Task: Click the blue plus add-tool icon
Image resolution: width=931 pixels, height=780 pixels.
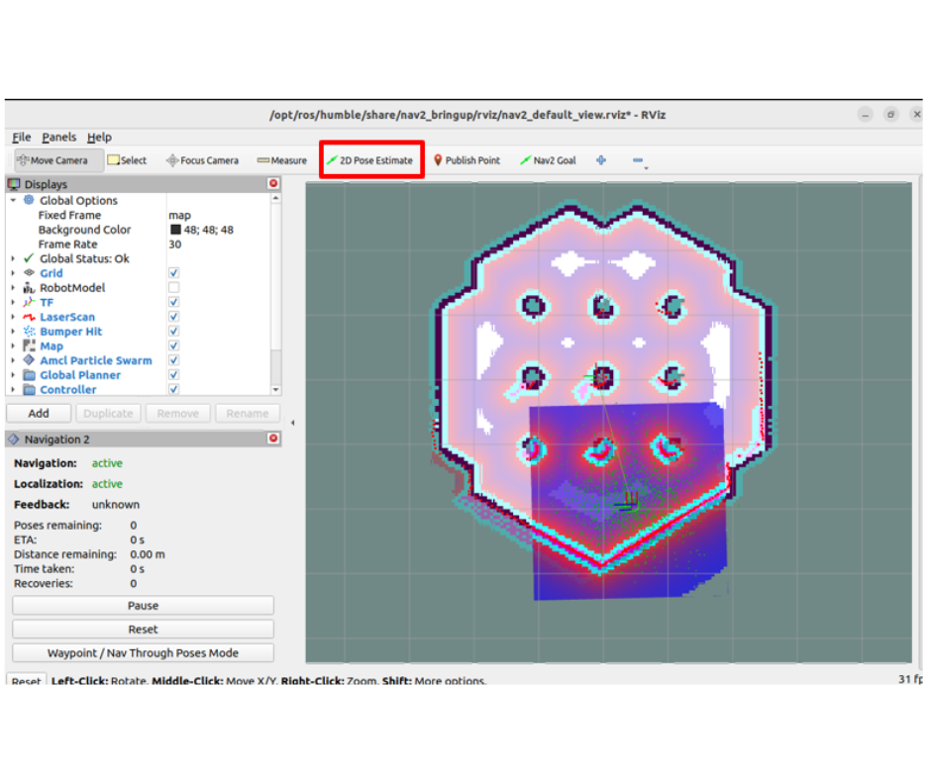Action: (x=601, y=160)
